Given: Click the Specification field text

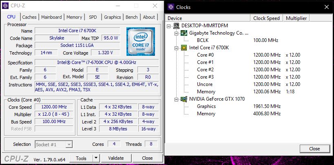Looking at the screenshot, I should click(x=97, y=62).
